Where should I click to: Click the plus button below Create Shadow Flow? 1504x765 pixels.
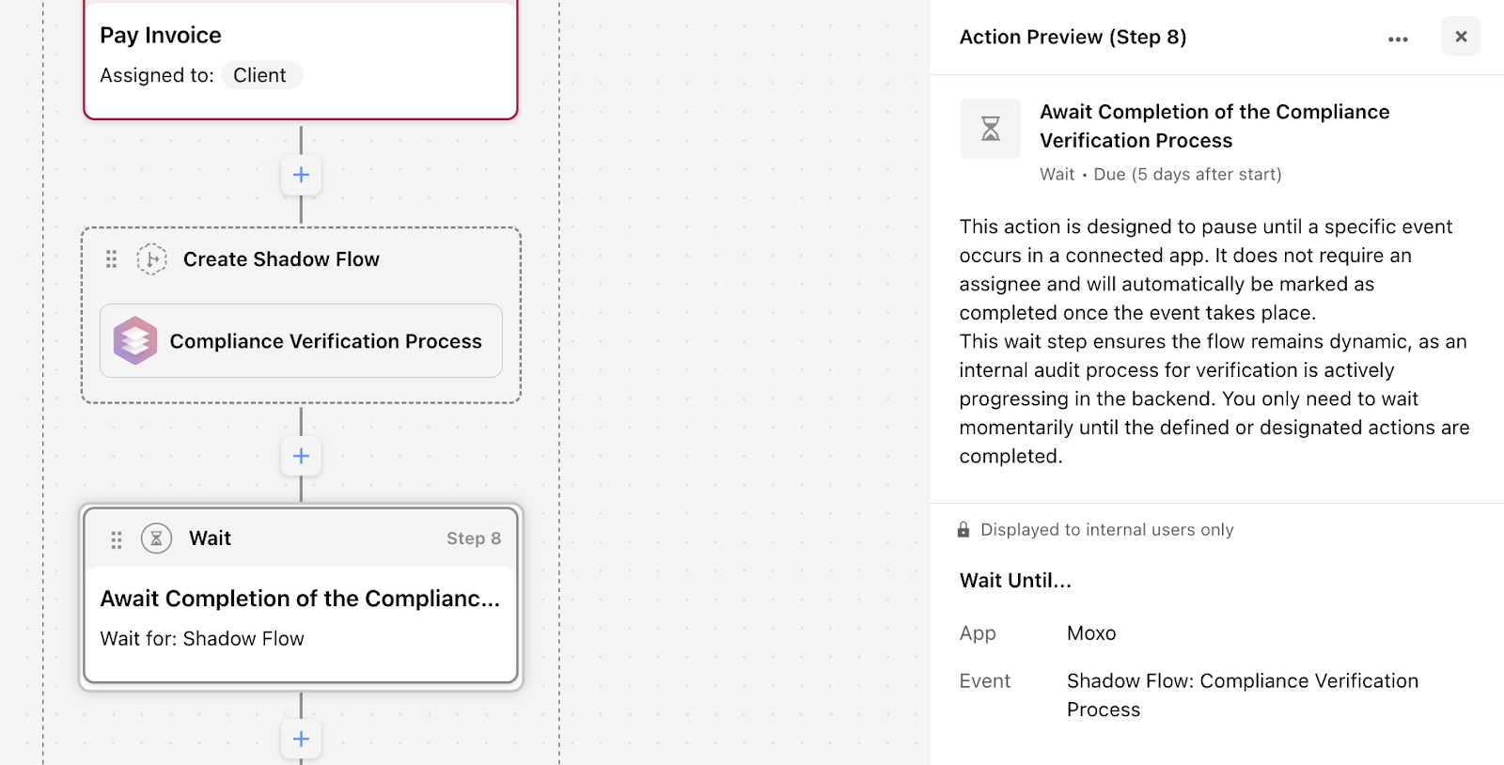click(x=301, y=456)
